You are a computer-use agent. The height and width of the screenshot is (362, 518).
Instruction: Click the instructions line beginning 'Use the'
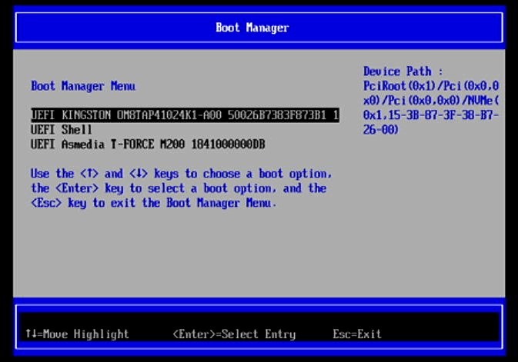click(x=181, y=174)
